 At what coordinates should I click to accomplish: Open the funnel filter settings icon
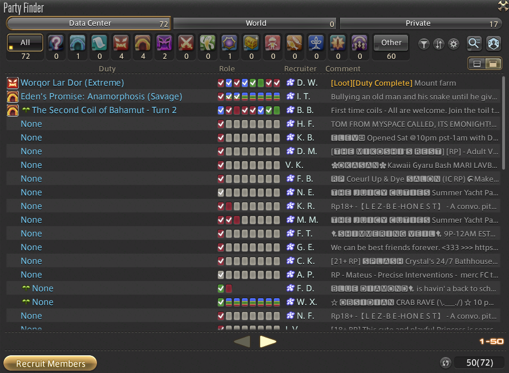point(423,44)
